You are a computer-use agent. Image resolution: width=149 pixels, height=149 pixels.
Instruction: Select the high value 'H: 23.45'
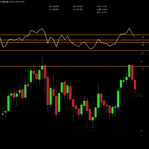[x=78, y=7]
